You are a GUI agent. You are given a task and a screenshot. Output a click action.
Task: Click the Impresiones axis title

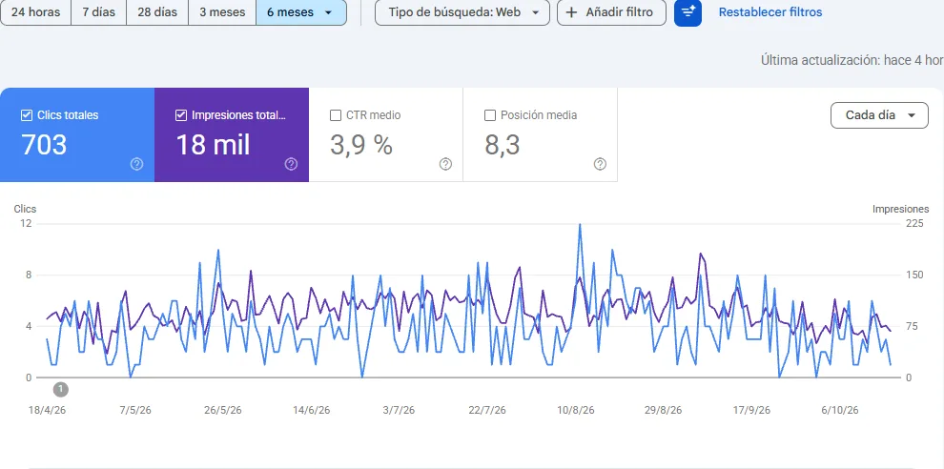tap(901, 209)
